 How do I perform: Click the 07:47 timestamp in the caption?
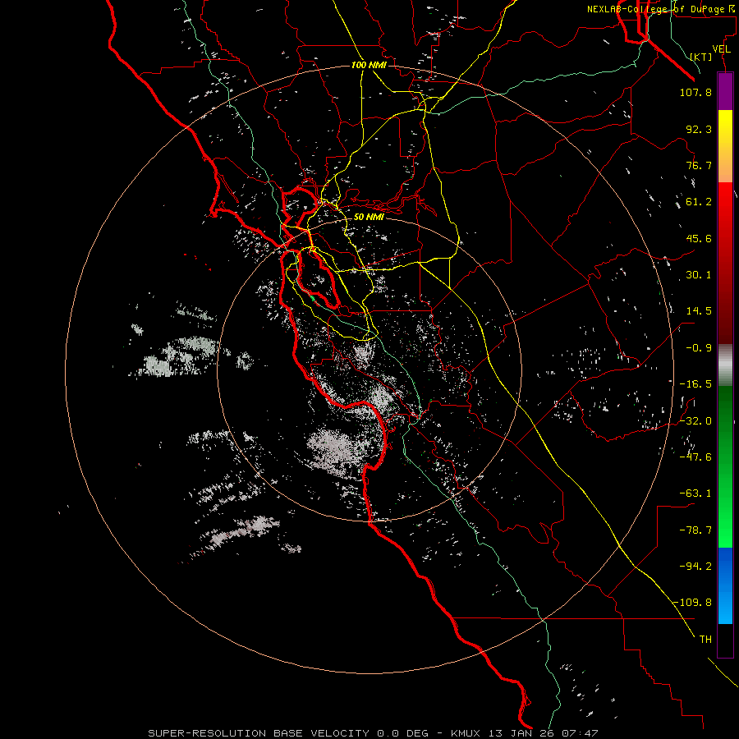tap(581, 733)
